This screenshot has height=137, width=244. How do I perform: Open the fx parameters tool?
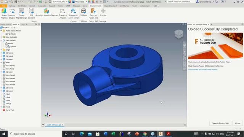[97, 2]
